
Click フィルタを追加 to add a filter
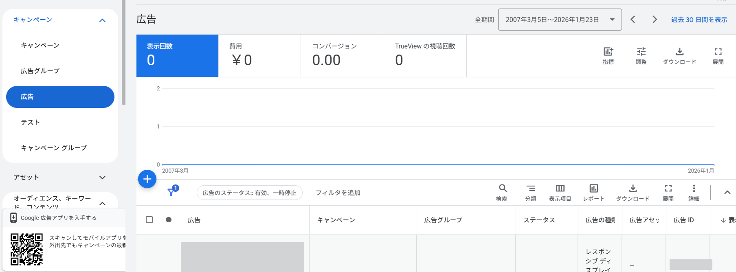tap(338, 193)
